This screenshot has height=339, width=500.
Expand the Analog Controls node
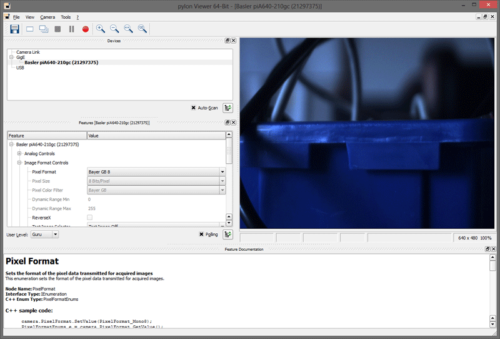19,153
